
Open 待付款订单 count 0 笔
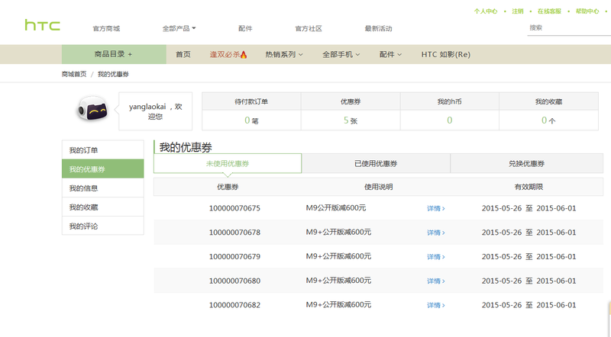point(251,120)
